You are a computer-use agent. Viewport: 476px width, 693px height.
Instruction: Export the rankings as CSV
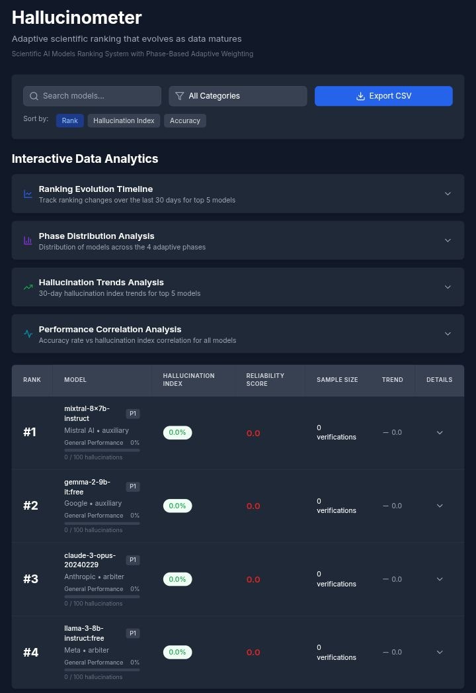(x=383, y=96)
